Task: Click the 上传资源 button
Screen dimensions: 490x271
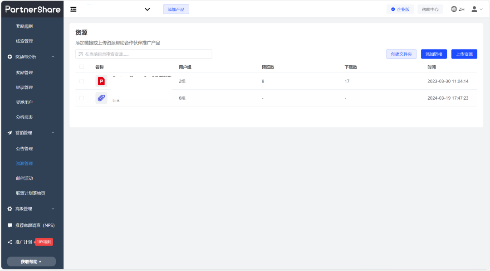Action: click(x=464, y=54)
